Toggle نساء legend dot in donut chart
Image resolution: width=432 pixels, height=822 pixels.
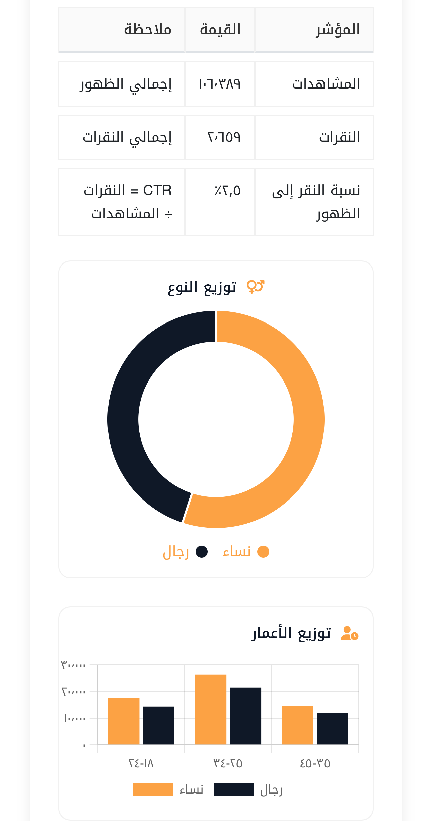click(263, 552)
